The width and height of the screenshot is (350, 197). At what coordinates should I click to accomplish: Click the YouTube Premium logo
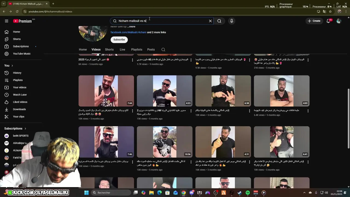coord(22,21)
